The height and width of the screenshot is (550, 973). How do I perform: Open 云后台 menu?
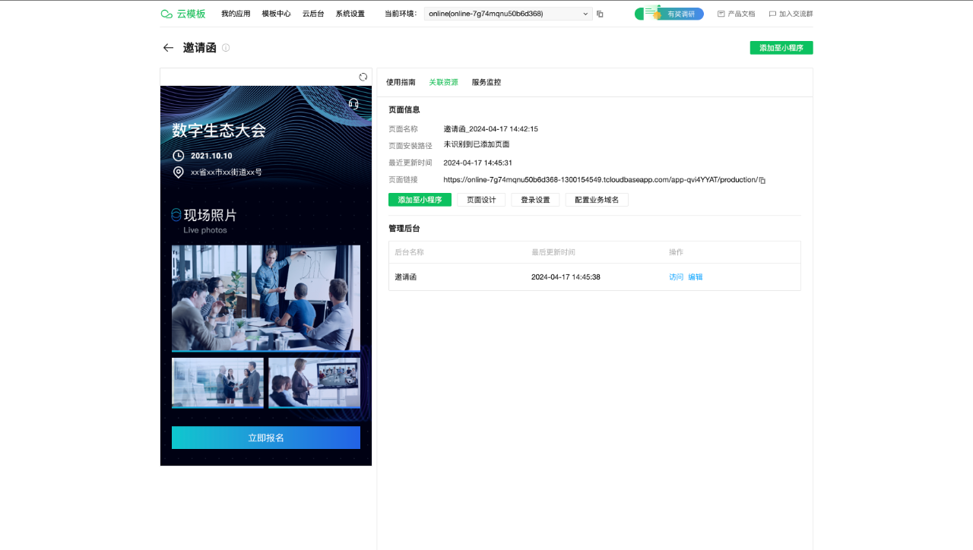click(313, 14)
